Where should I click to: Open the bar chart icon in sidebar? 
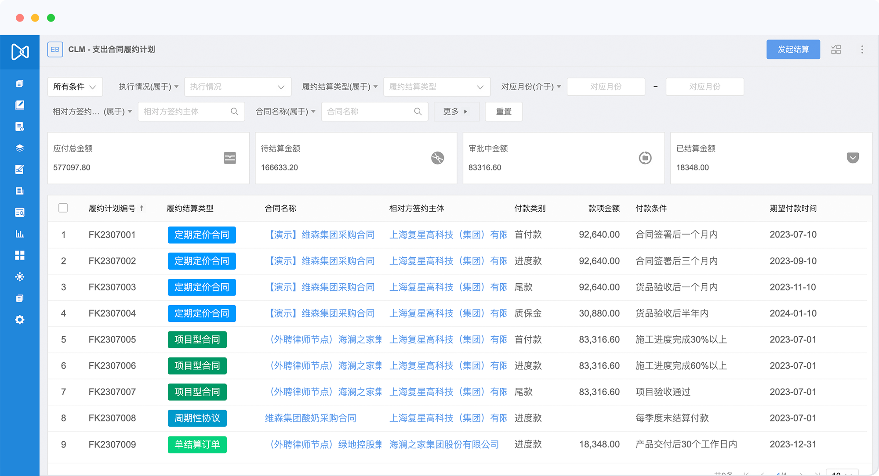pyautogui.click(x=19, y=234)
